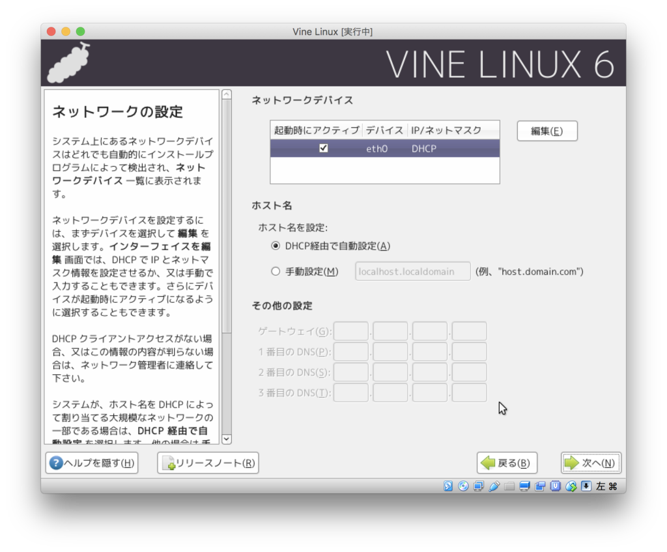Click the Edit (編集) button
This screenshot has height=552, width=667.
point(547,131)
